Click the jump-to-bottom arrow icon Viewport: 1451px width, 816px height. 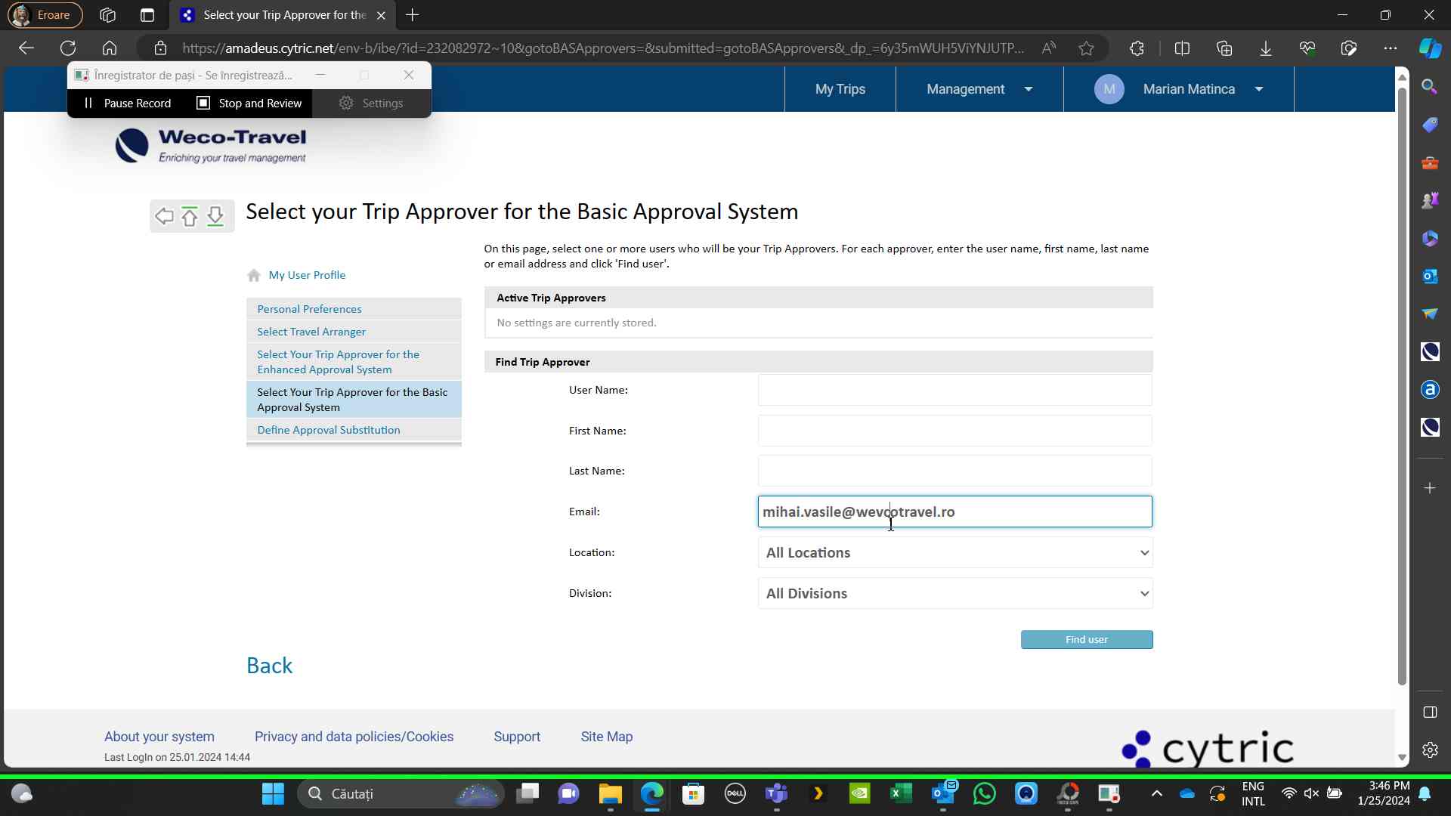(x=215, y=217)
